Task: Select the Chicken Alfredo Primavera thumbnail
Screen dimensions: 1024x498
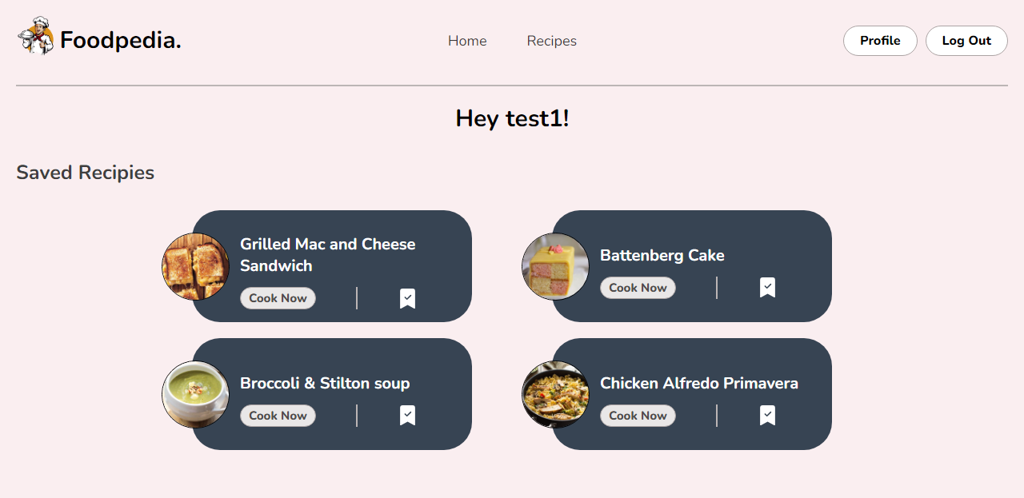Action: tap(555, 394)
